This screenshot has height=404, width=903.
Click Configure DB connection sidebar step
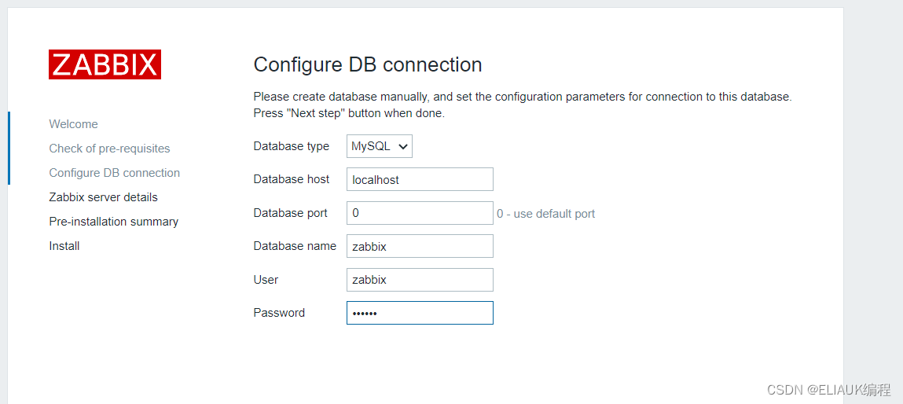[114, 173]
